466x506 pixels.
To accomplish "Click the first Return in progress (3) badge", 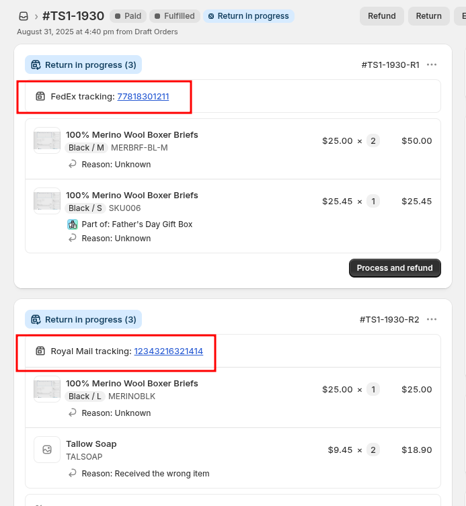I will tap(83, 65).
